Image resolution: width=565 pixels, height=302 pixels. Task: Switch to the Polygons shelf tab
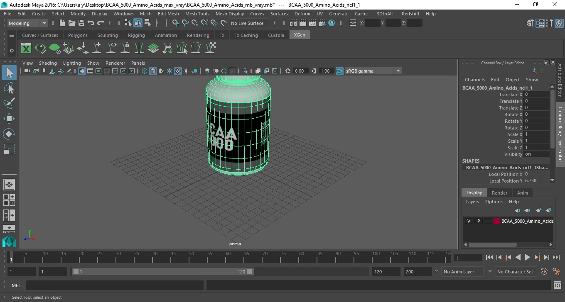(78, 35)
